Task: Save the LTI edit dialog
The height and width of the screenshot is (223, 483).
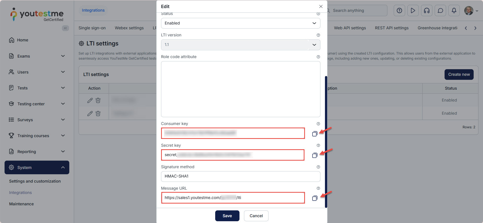Action: [x=227, y=216]
